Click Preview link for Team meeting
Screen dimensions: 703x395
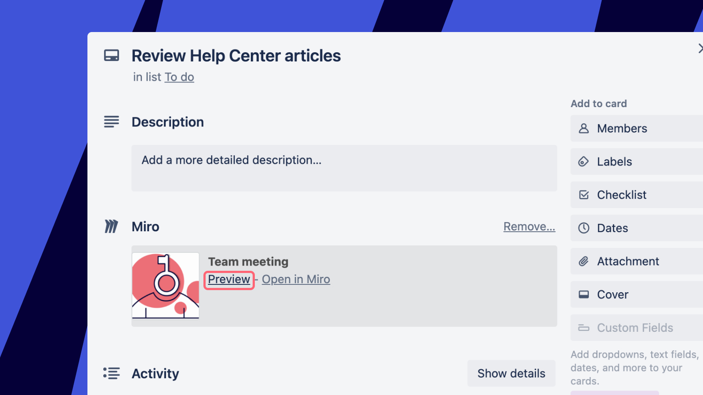pos(229,280)
